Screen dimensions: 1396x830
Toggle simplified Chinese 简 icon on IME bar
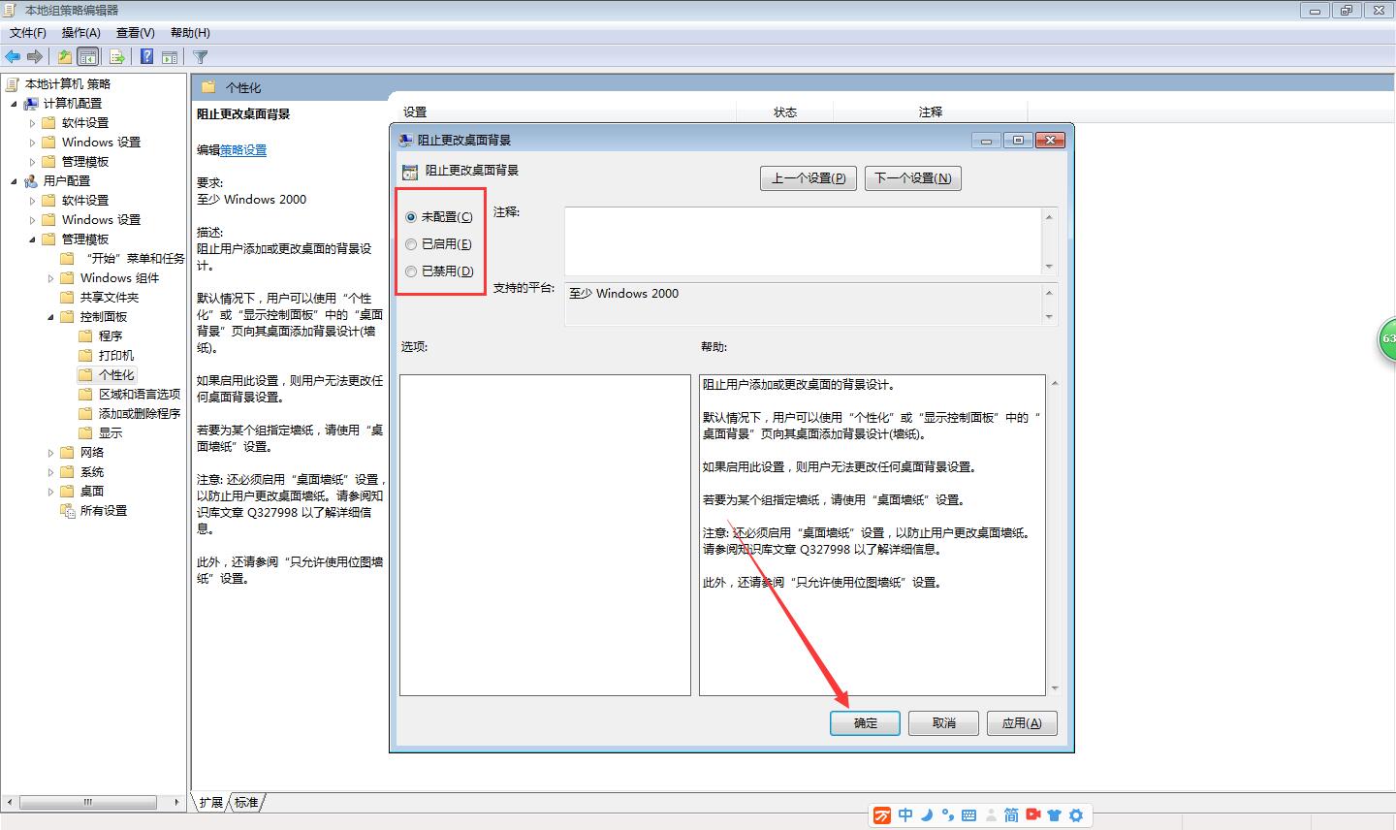pyautogui.click(x=1011, y=815)
